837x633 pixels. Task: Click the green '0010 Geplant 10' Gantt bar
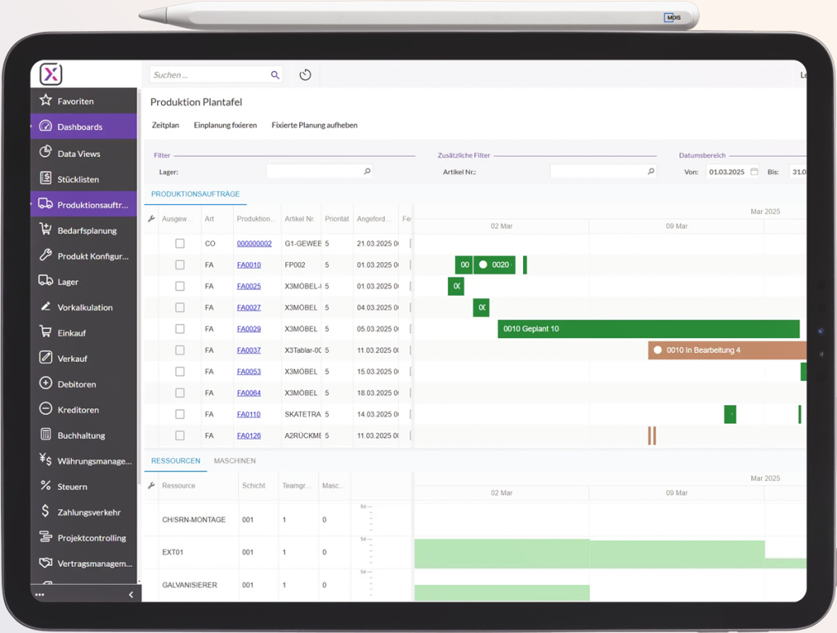pyautogui.click(x=647, y=329)
